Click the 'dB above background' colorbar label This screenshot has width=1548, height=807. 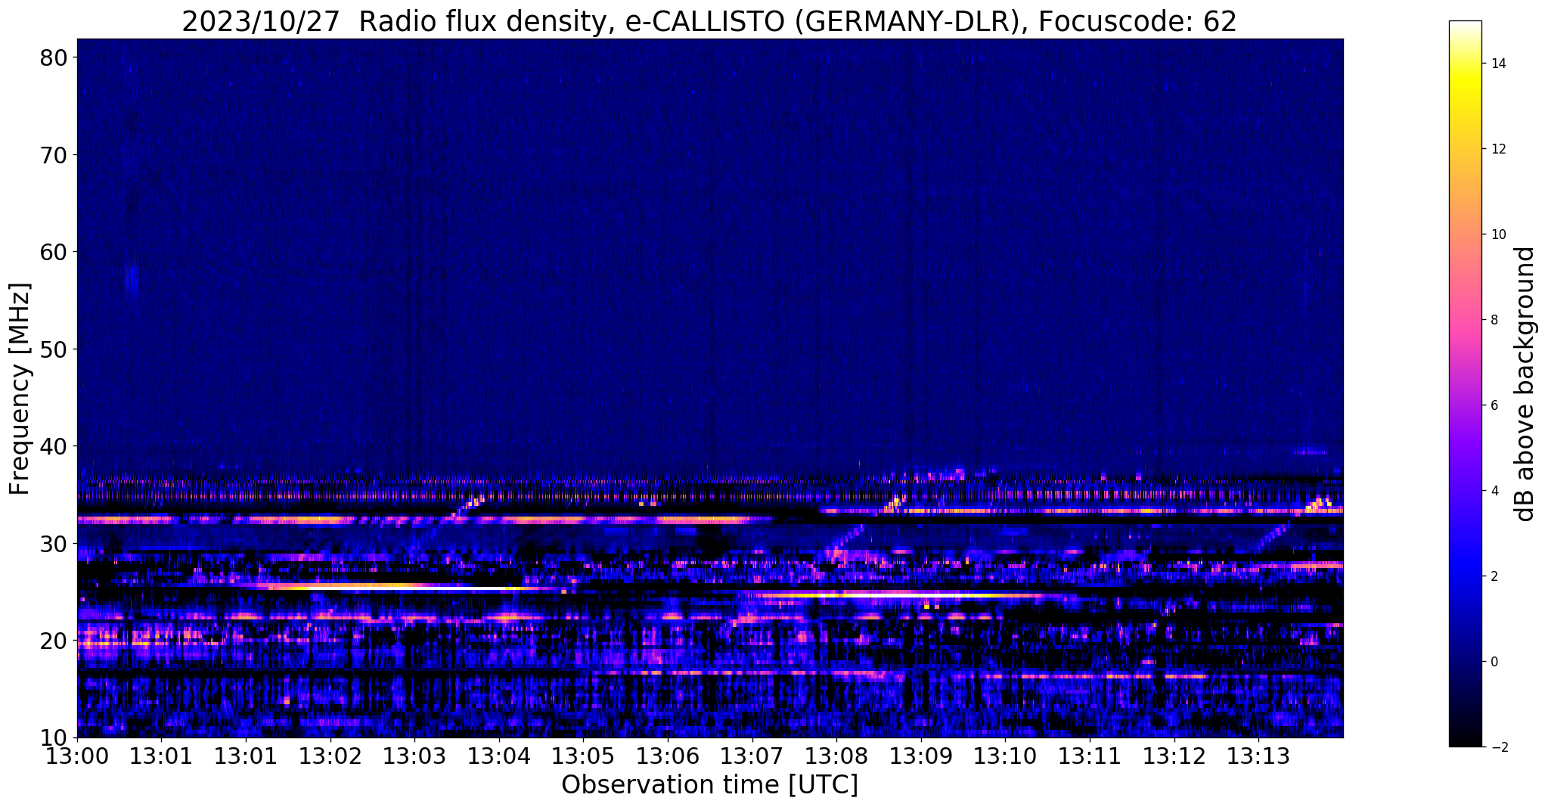(1525, 383)
